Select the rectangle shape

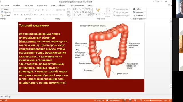(83, 9)
